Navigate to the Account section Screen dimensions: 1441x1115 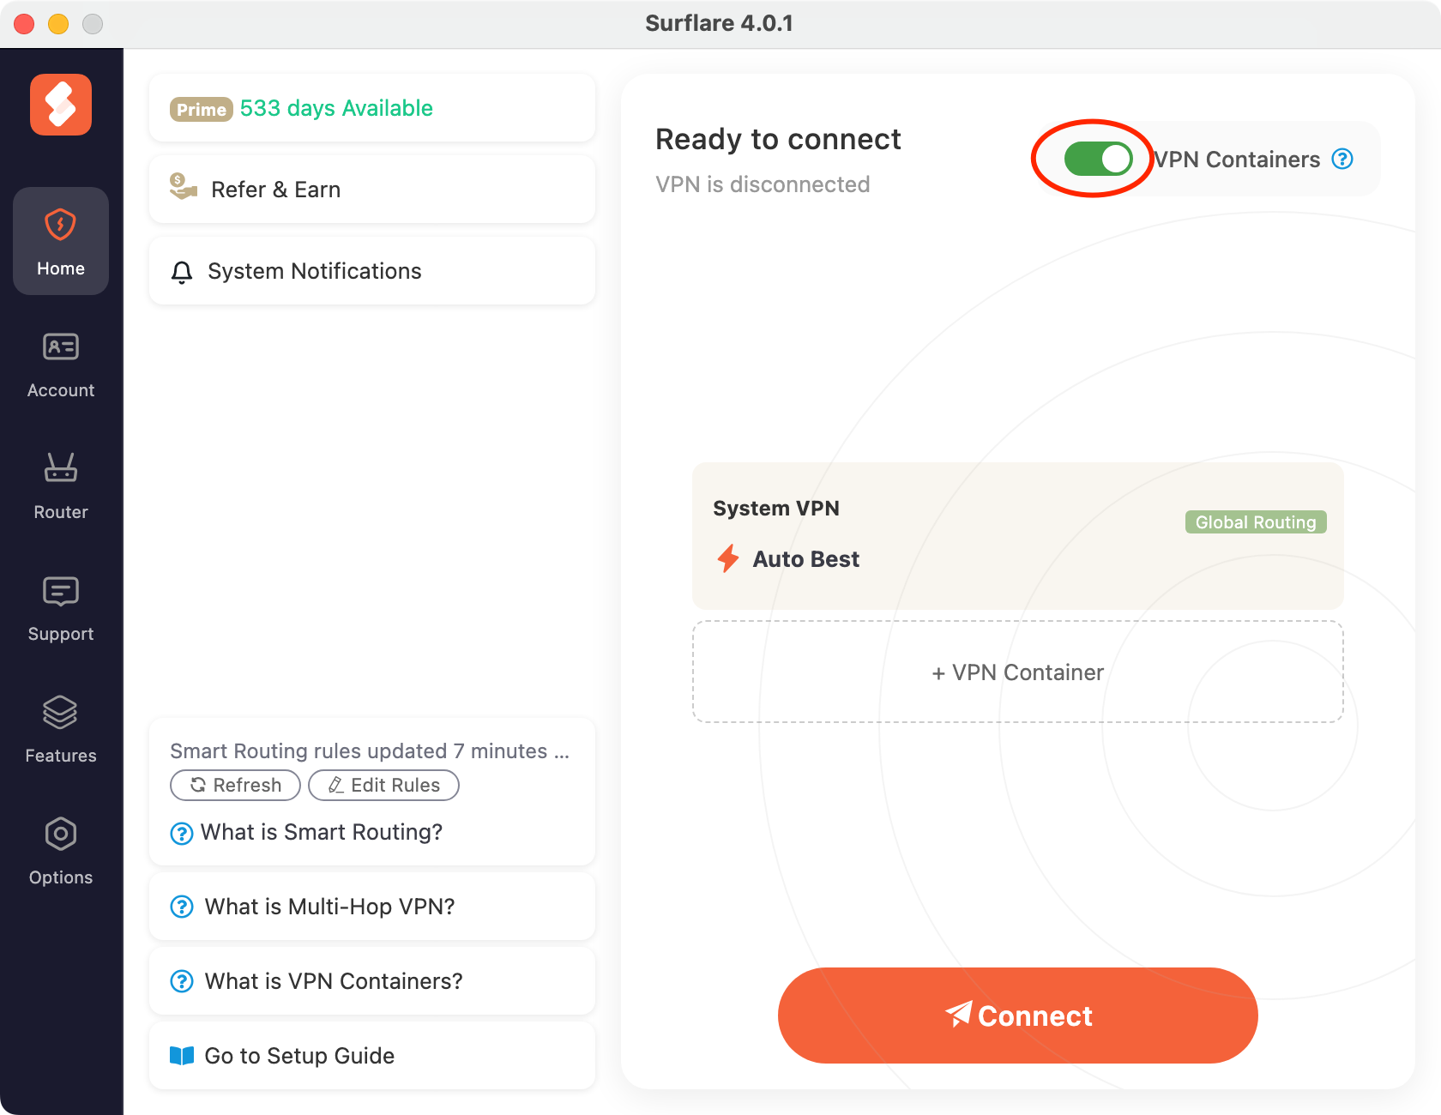[60, 360]
